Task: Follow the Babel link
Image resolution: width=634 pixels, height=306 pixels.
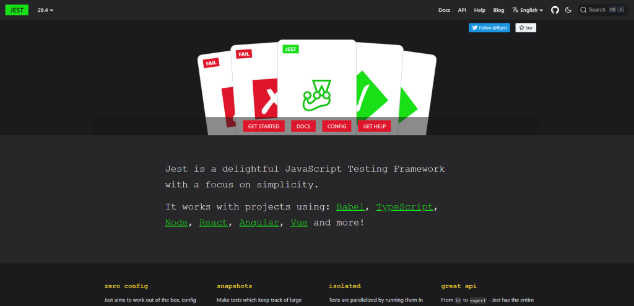Action: [x=350, y=207]
